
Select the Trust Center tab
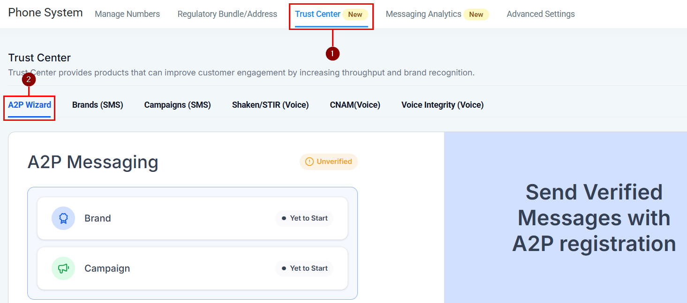(x=317, y=14)
